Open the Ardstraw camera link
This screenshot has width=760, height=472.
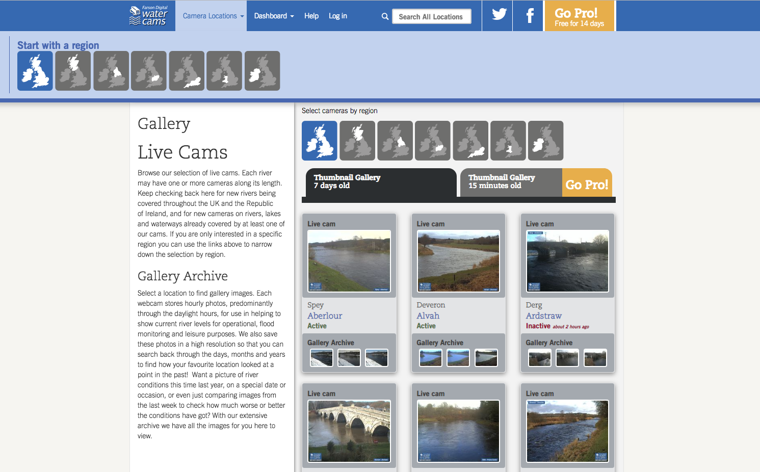pos(543,316)
